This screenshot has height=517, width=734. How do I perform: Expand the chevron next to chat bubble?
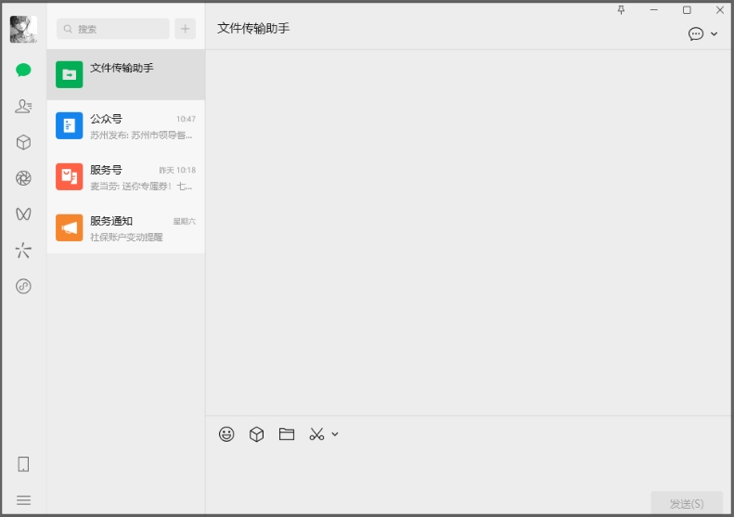pos(715,33)
